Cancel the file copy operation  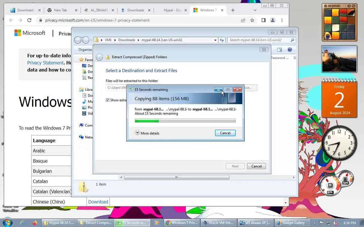coord(225,133)
